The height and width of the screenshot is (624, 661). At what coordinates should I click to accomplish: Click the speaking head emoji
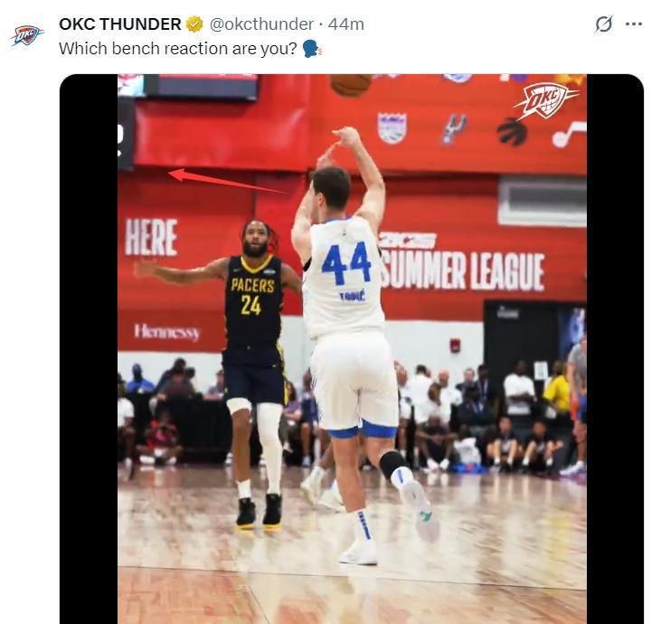tap(312, 48)
